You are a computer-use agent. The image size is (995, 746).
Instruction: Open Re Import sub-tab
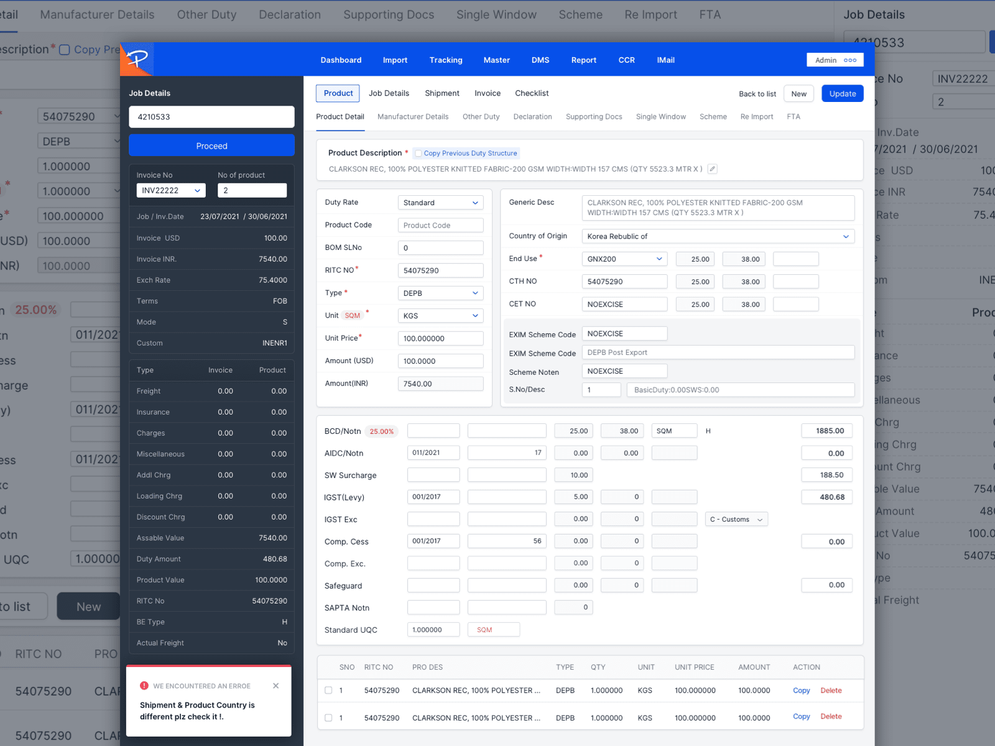(757, 117)
